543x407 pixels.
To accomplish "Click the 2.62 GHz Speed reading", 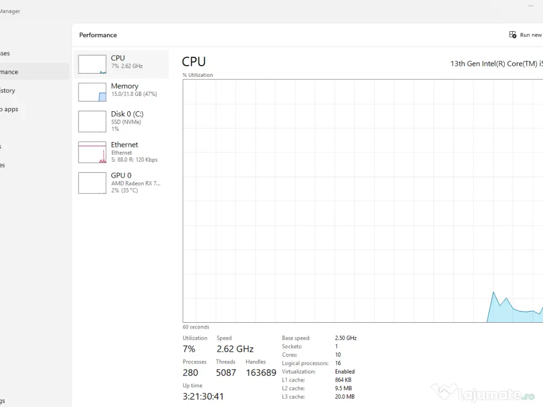I will tap(235, 349).
